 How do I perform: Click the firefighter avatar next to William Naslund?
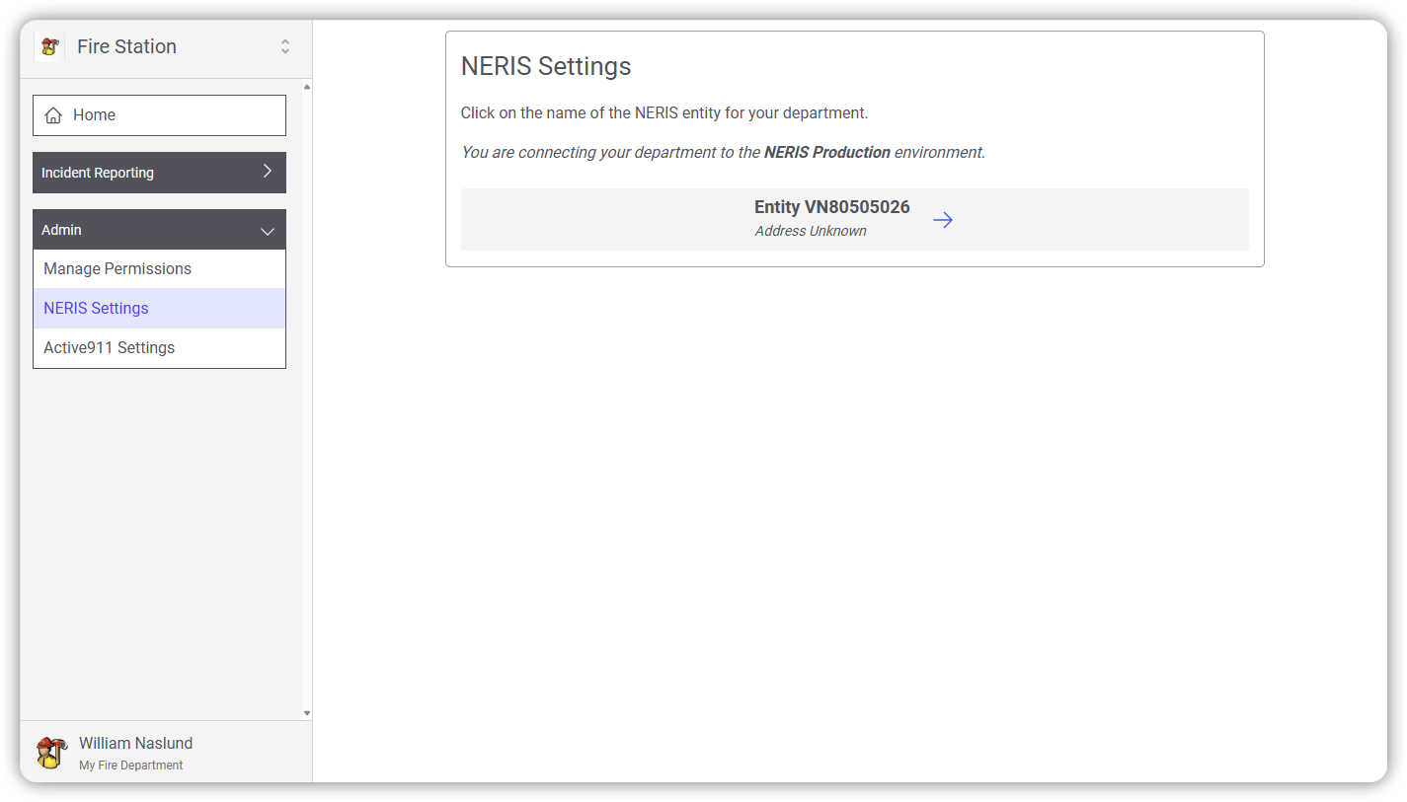(51, 753)
